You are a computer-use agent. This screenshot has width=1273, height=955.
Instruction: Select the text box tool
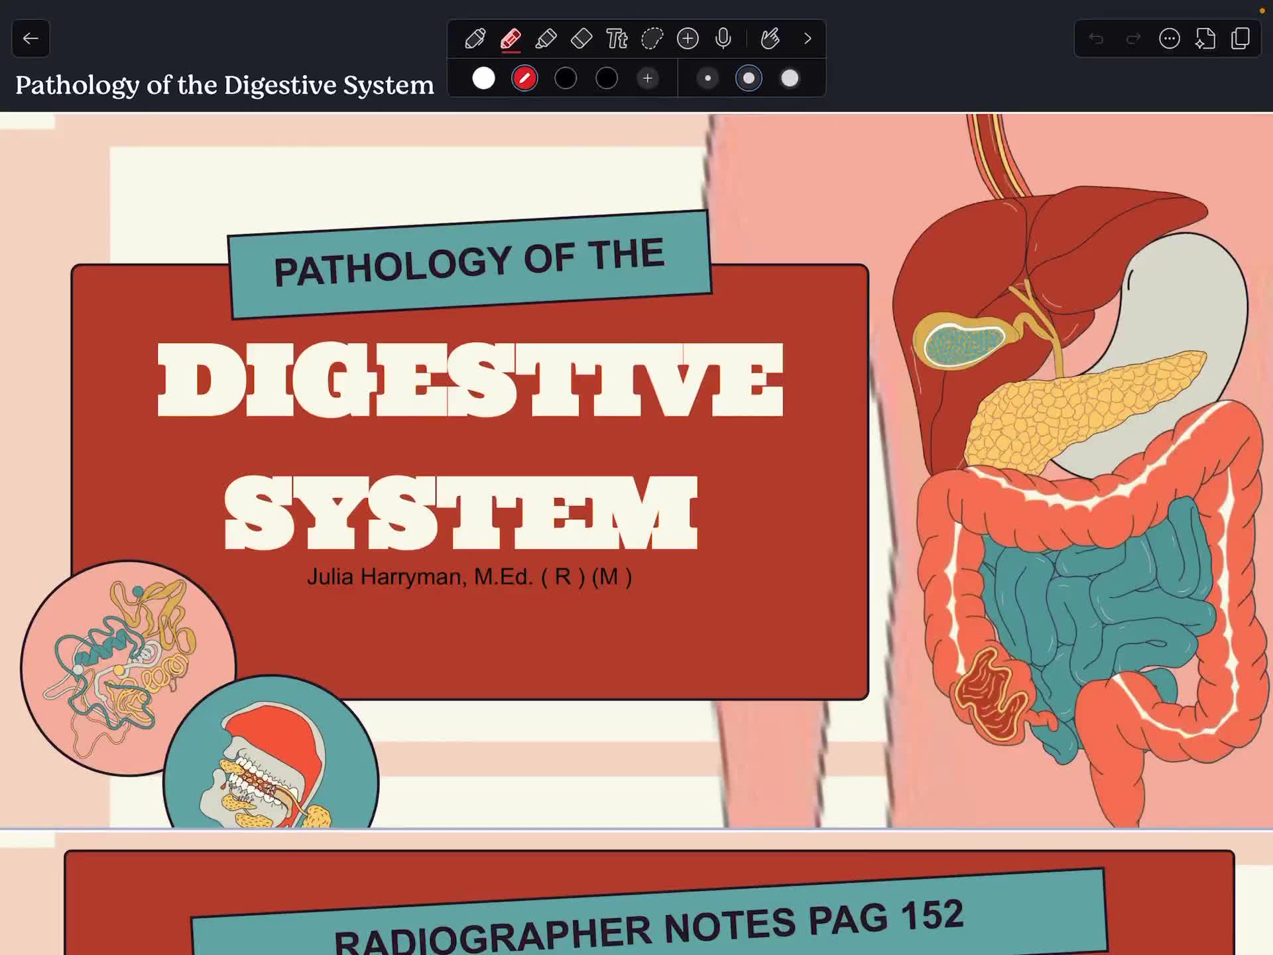tap(617, 38)
